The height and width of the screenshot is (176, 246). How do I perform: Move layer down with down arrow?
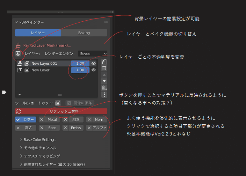[x=104, y=81]
